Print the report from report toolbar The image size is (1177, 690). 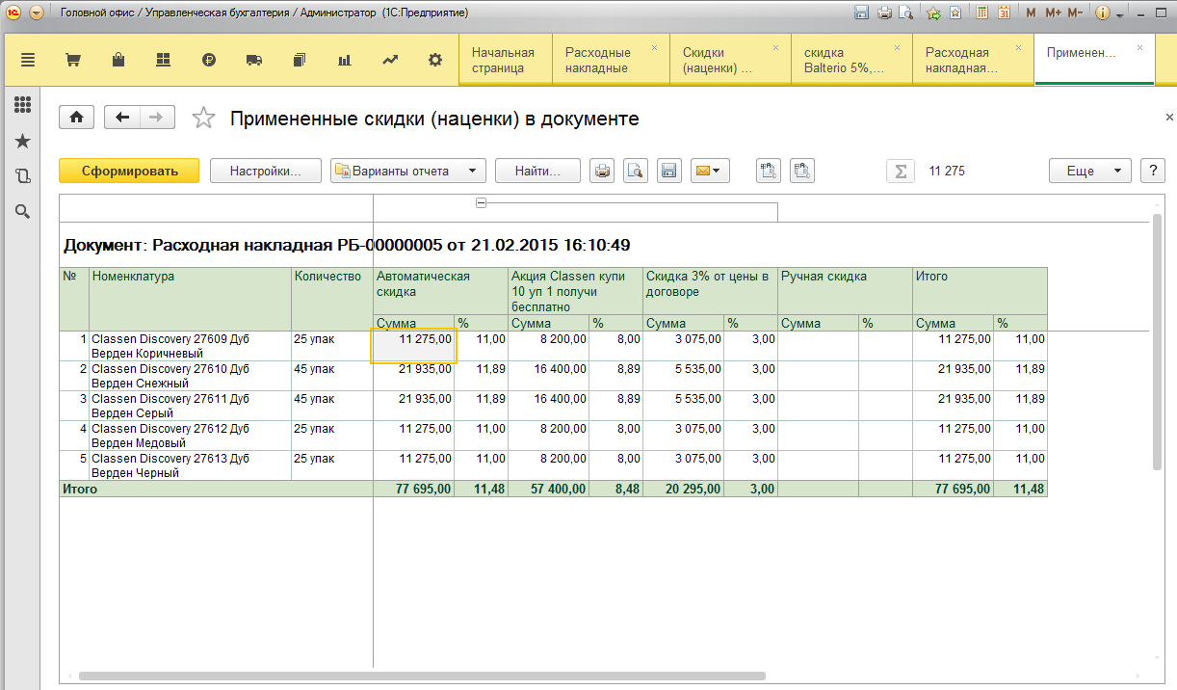(x=602, y=171)
